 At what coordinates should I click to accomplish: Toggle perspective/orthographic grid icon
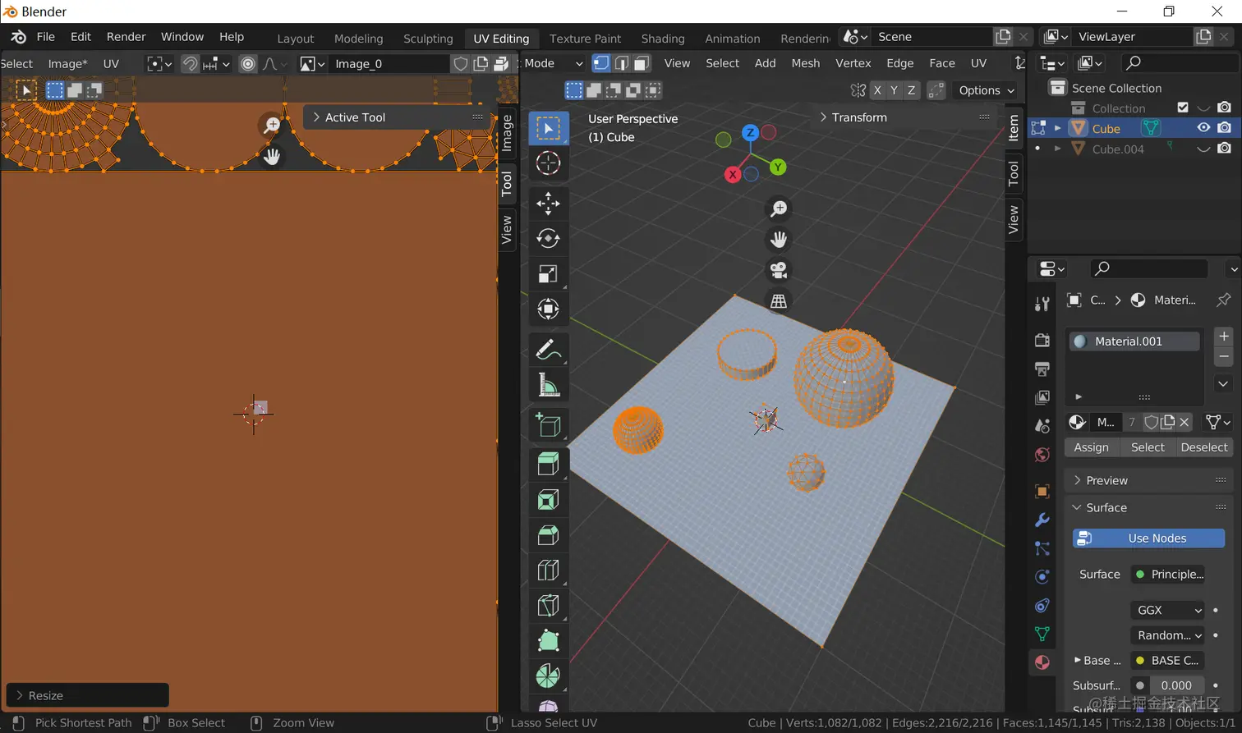[x=778, y=301]
